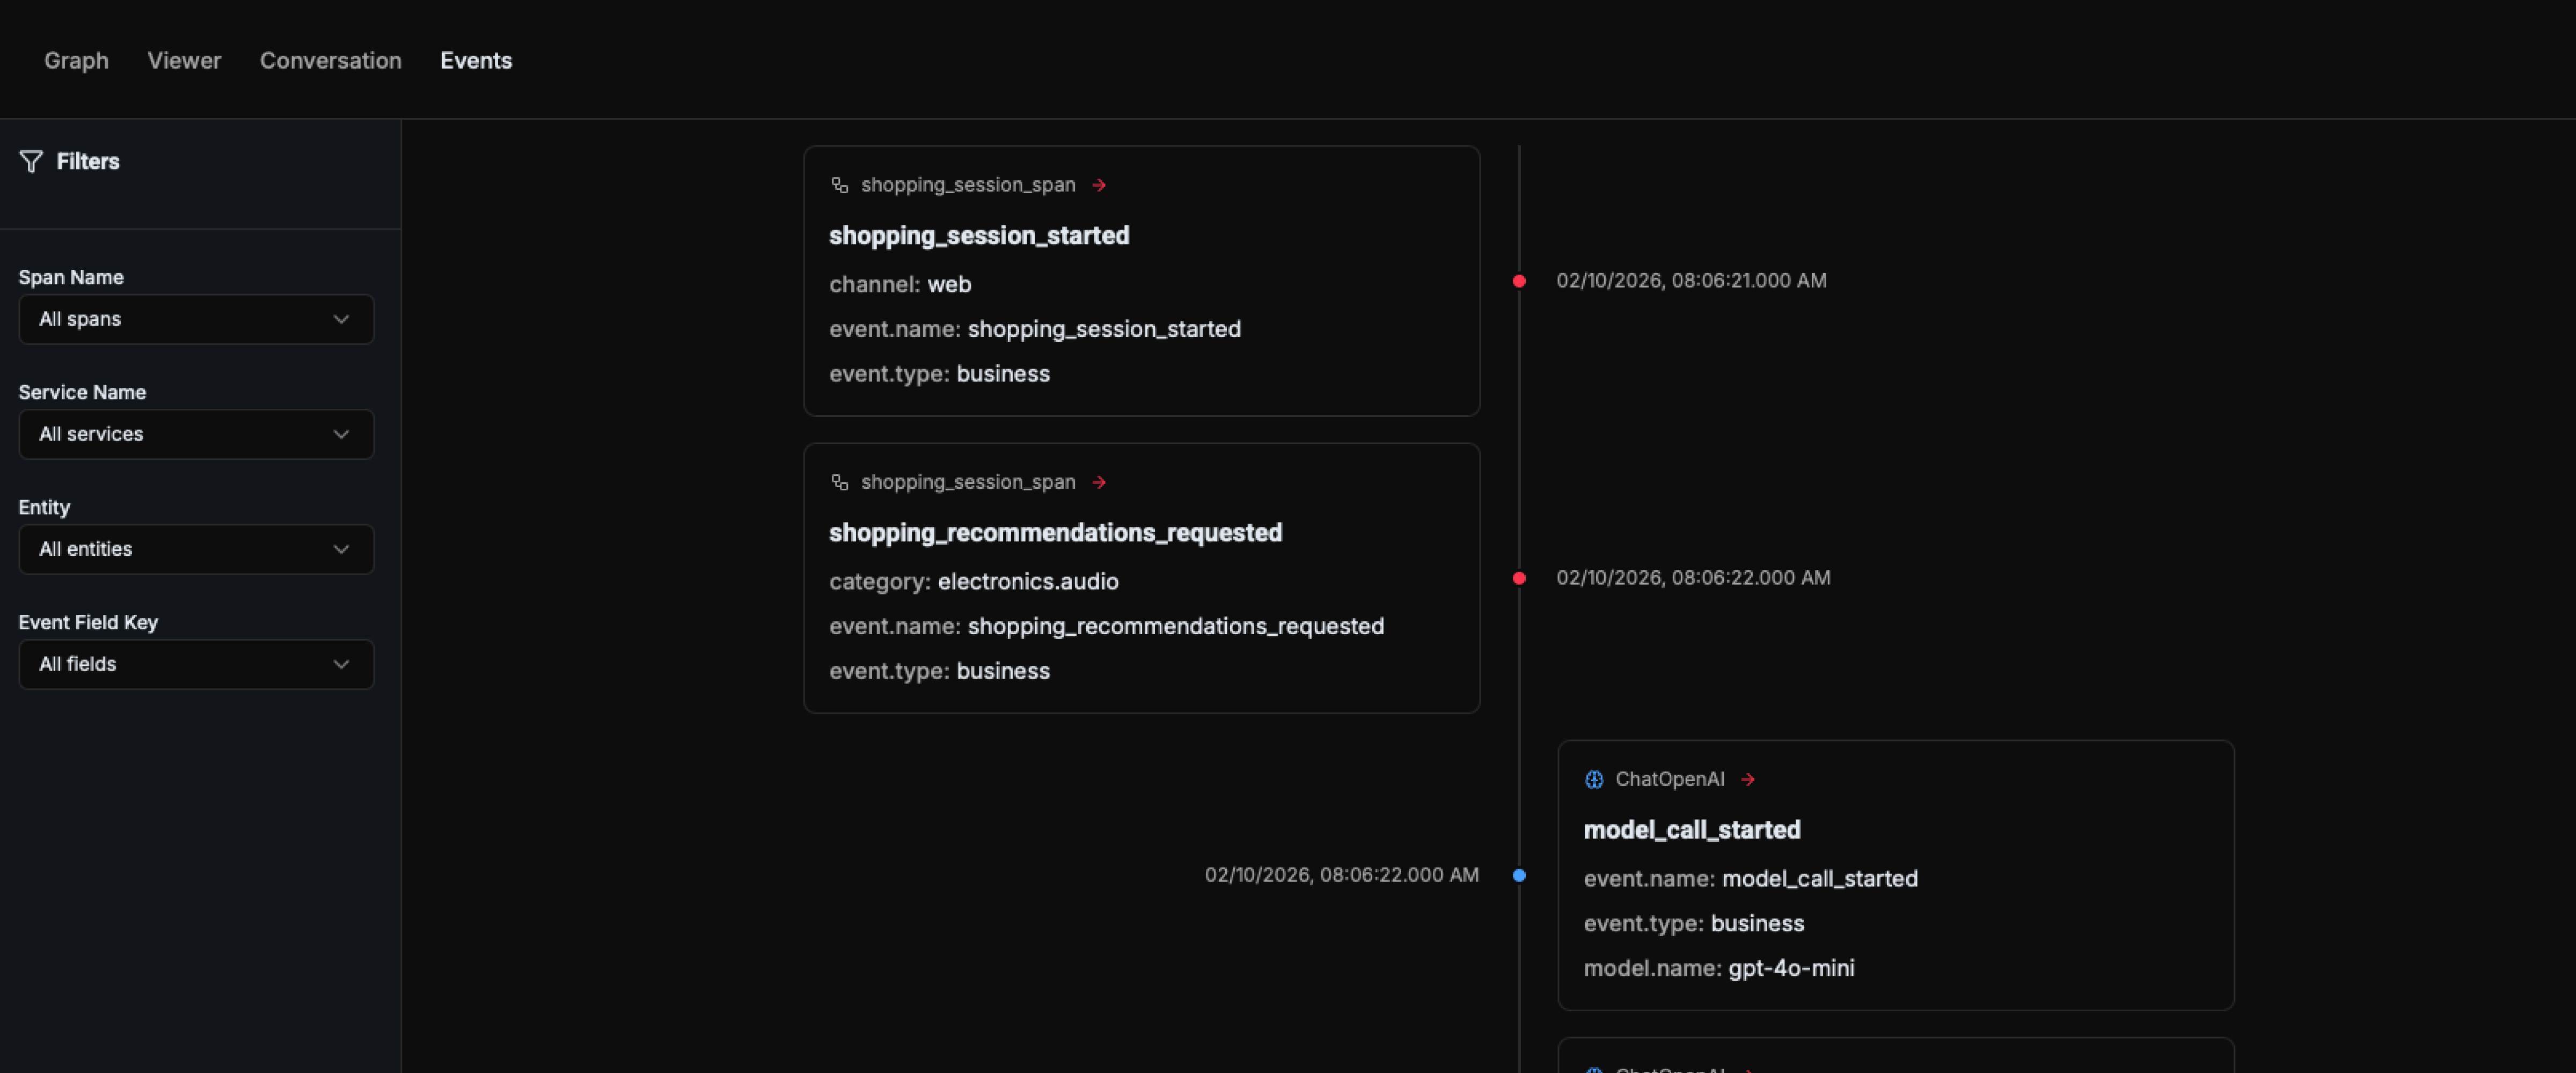Click the red arrow on the shopping_recommendations_requested card
Image resolution: width=2576 pixels, height=1073 pixels.
pyautogui.click(x=1100, y=482)
